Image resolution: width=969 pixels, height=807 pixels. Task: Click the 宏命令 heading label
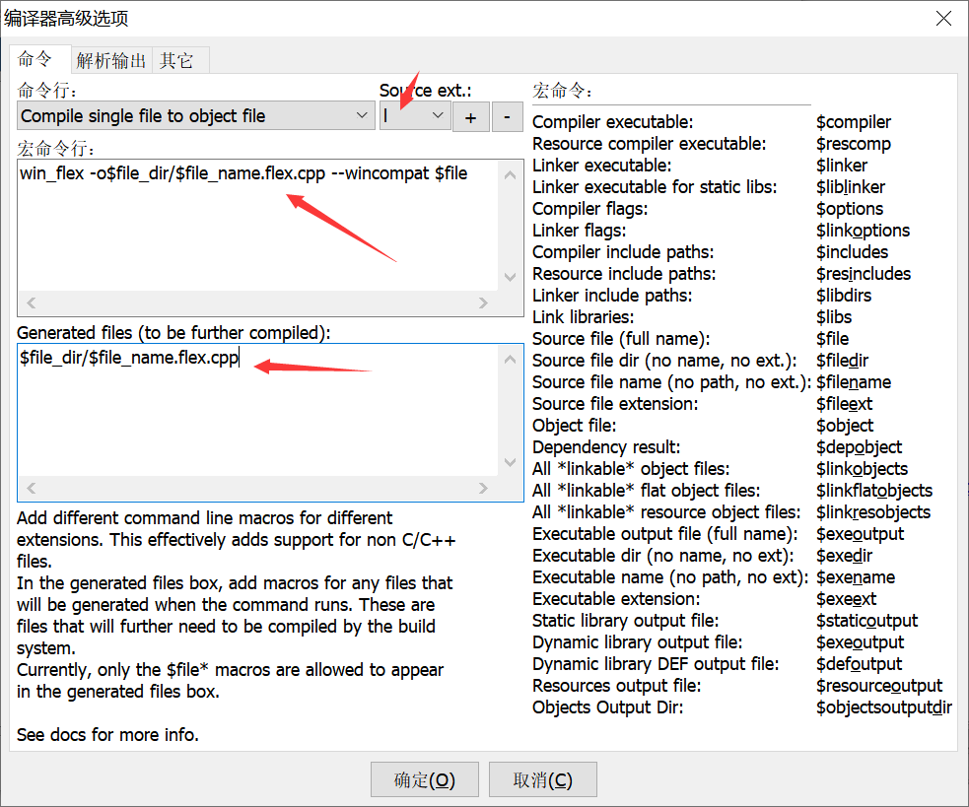(x=562, y=91)
